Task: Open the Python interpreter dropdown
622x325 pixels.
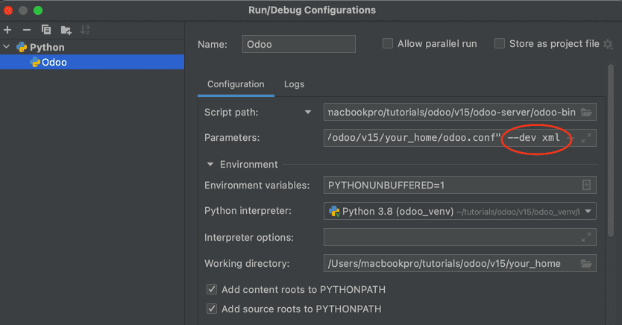Action: pyautogui.click(x=589, y=212)
